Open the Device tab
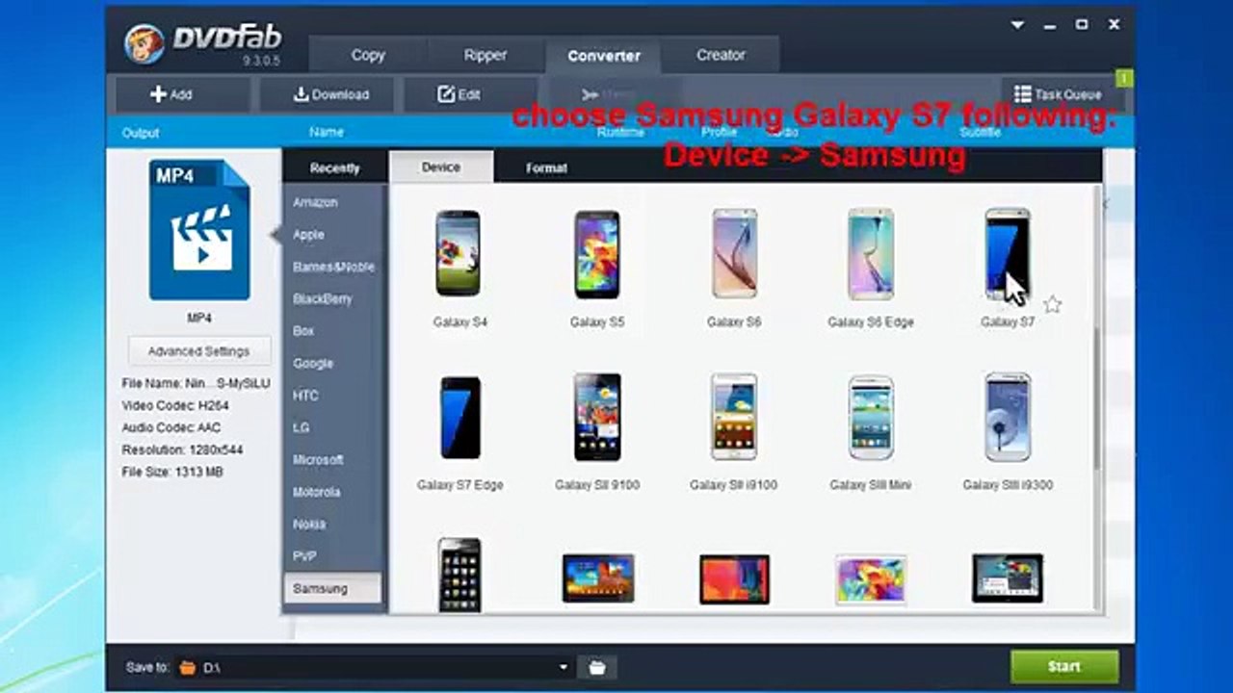This screenshot has height=693, width=1233. pyautogui.click(x=441, y=167)
